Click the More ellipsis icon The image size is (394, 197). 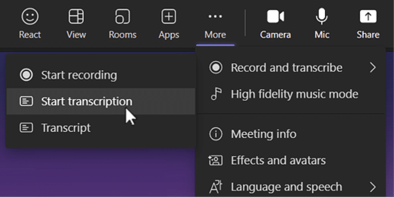(x=215, y=17)
